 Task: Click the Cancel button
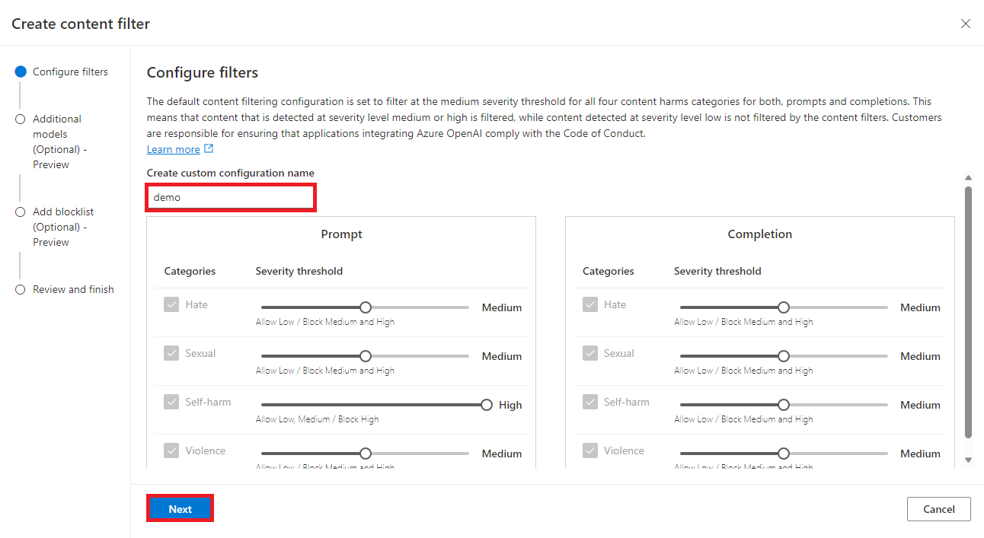[939, 509]
